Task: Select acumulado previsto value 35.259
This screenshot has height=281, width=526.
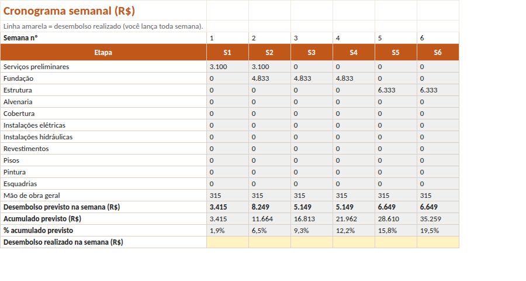Action: pyautogui.click(x=438, y=219)
